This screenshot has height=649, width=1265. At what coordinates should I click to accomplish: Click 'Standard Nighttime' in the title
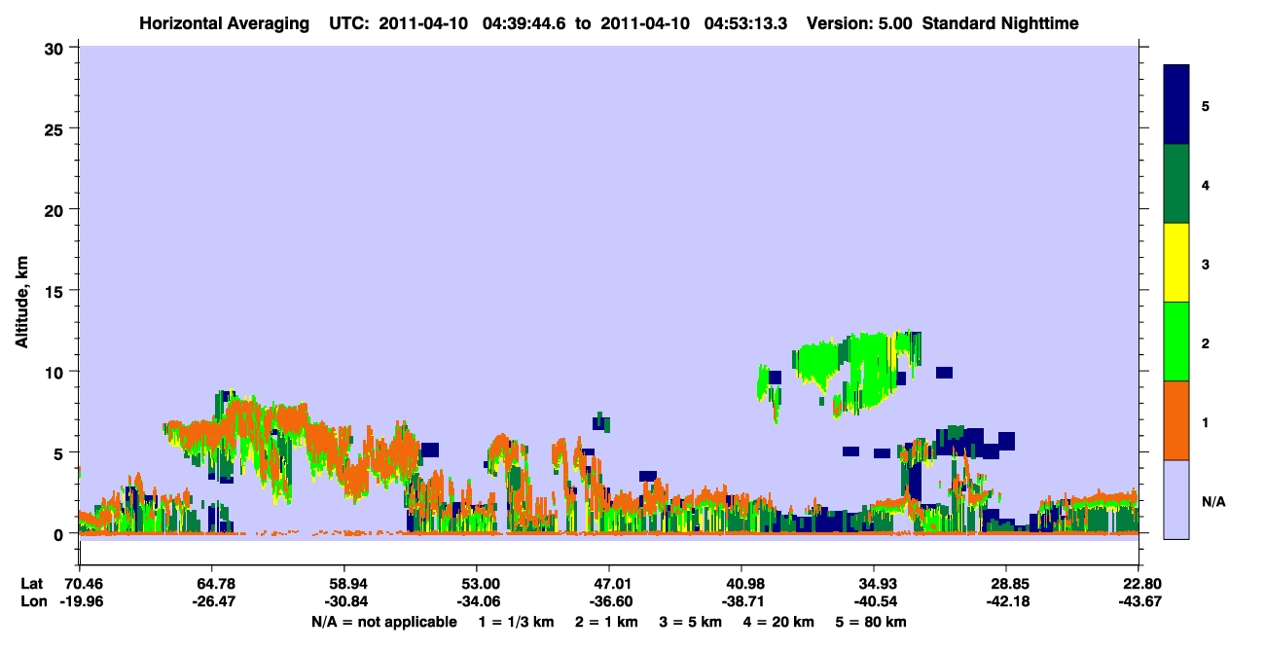1000,22
